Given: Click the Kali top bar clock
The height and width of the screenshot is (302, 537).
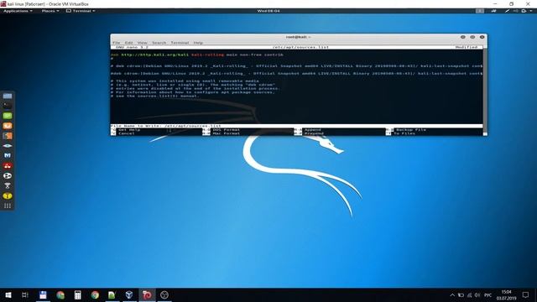Looking at the screenshot, I should click(268, 11).
